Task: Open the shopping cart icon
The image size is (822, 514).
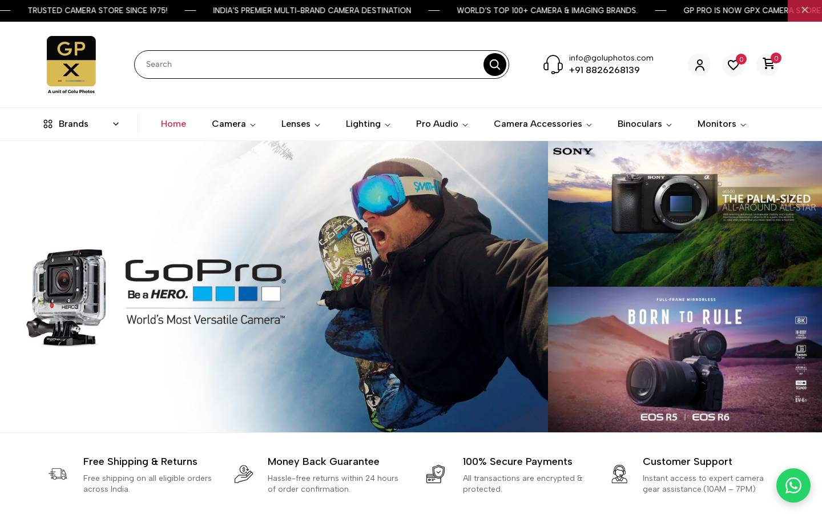Action: tap(768, 65)
